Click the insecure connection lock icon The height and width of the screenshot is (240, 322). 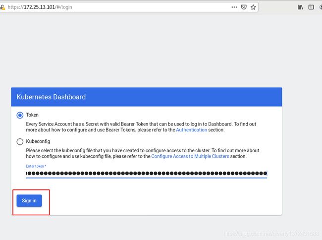2,7
